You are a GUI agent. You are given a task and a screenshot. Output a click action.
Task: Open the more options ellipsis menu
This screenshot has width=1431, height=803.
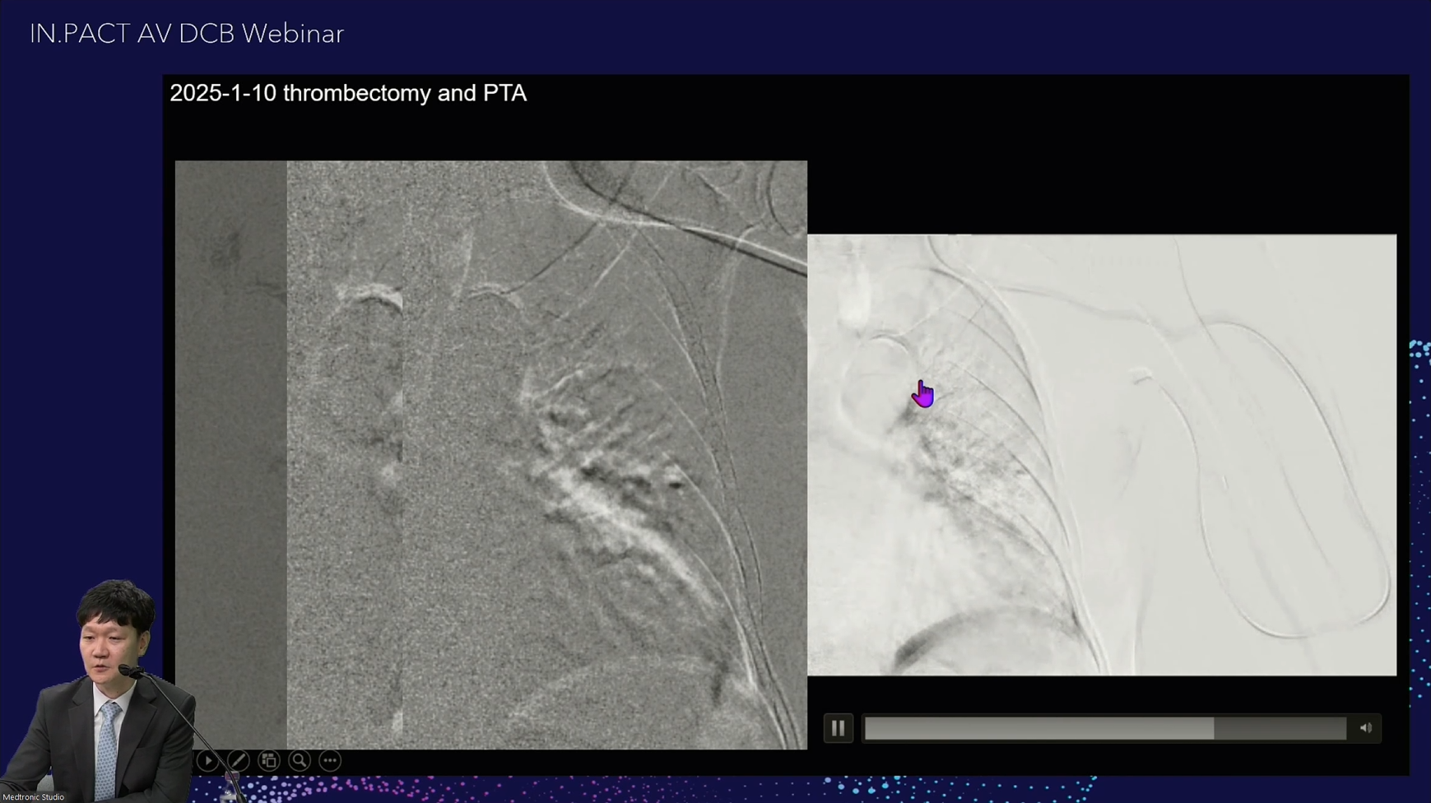[330, 761]
